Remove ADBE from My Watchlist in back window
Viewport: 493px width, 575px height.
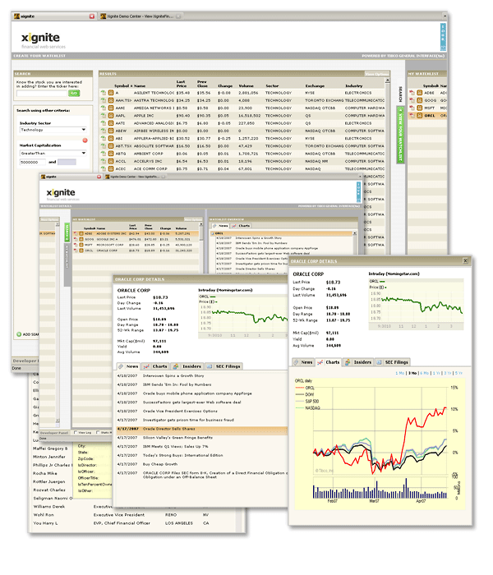point(412,93)
